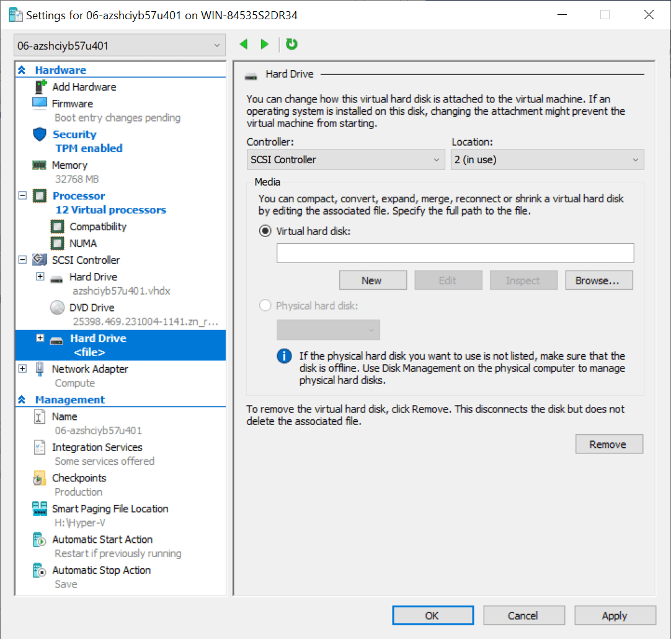The height and width of the screenshot is (639, 671).
Task: Click the virtual hard disk path field
Action: pyautogui.click(x=455, y=253)
